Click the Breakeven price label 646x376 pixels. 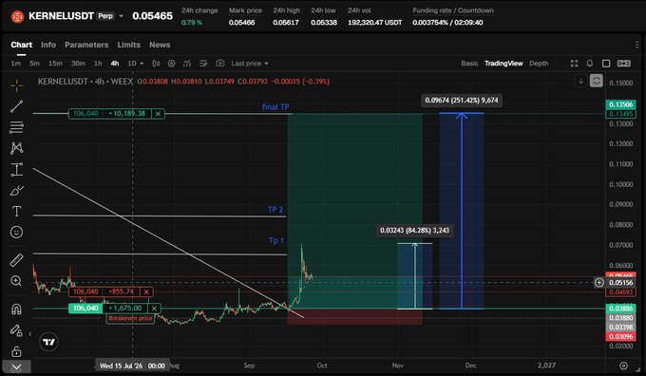pos(130,318)
